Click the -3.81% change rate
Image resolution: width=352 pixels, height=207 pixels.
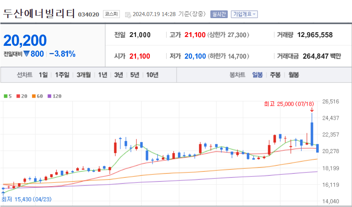tap(62, 54)
